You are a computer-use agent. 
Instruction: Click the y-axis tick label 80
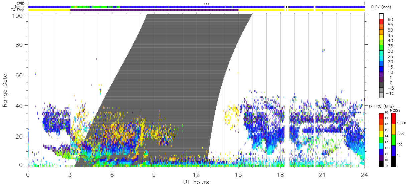pyautogui.click(x=19, y=44)
